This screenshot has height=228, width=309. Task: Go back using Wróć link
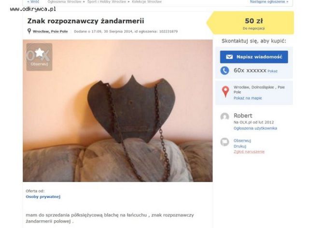point(33,1)
